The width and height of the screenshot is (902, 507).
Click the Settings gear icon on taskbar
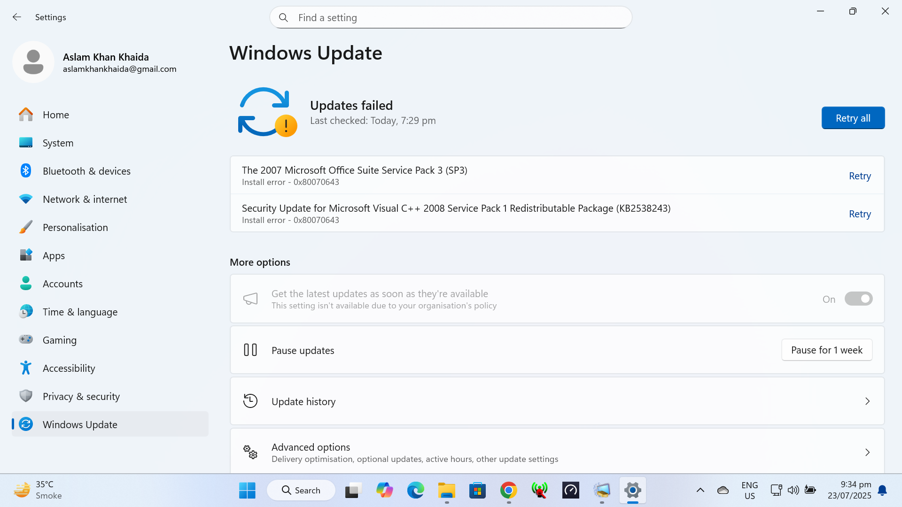click(633, 491)
